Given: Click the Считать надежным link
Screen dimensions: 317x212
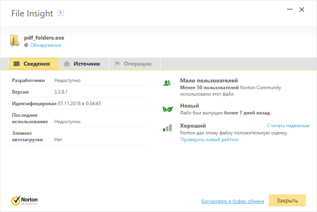Looking at the screenshot, I should pyautogui.click(x=288, y=126).
